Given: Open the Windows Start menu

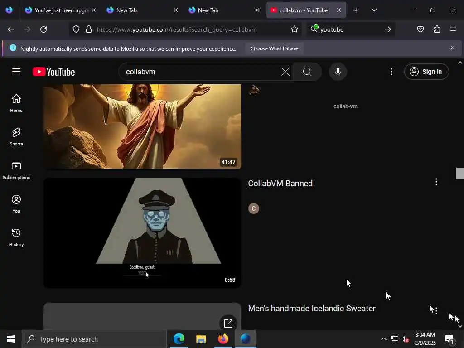Looking at the screenshot, I should [11, 339].
